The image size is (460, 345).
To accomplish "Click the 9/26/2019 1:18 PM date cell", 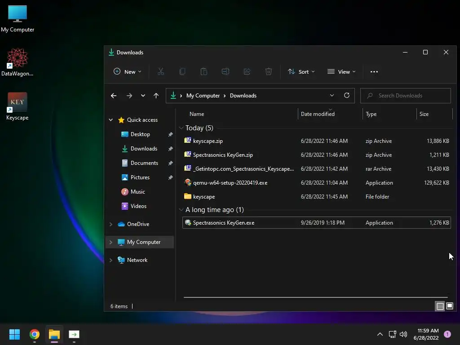I will pos(323,223).
